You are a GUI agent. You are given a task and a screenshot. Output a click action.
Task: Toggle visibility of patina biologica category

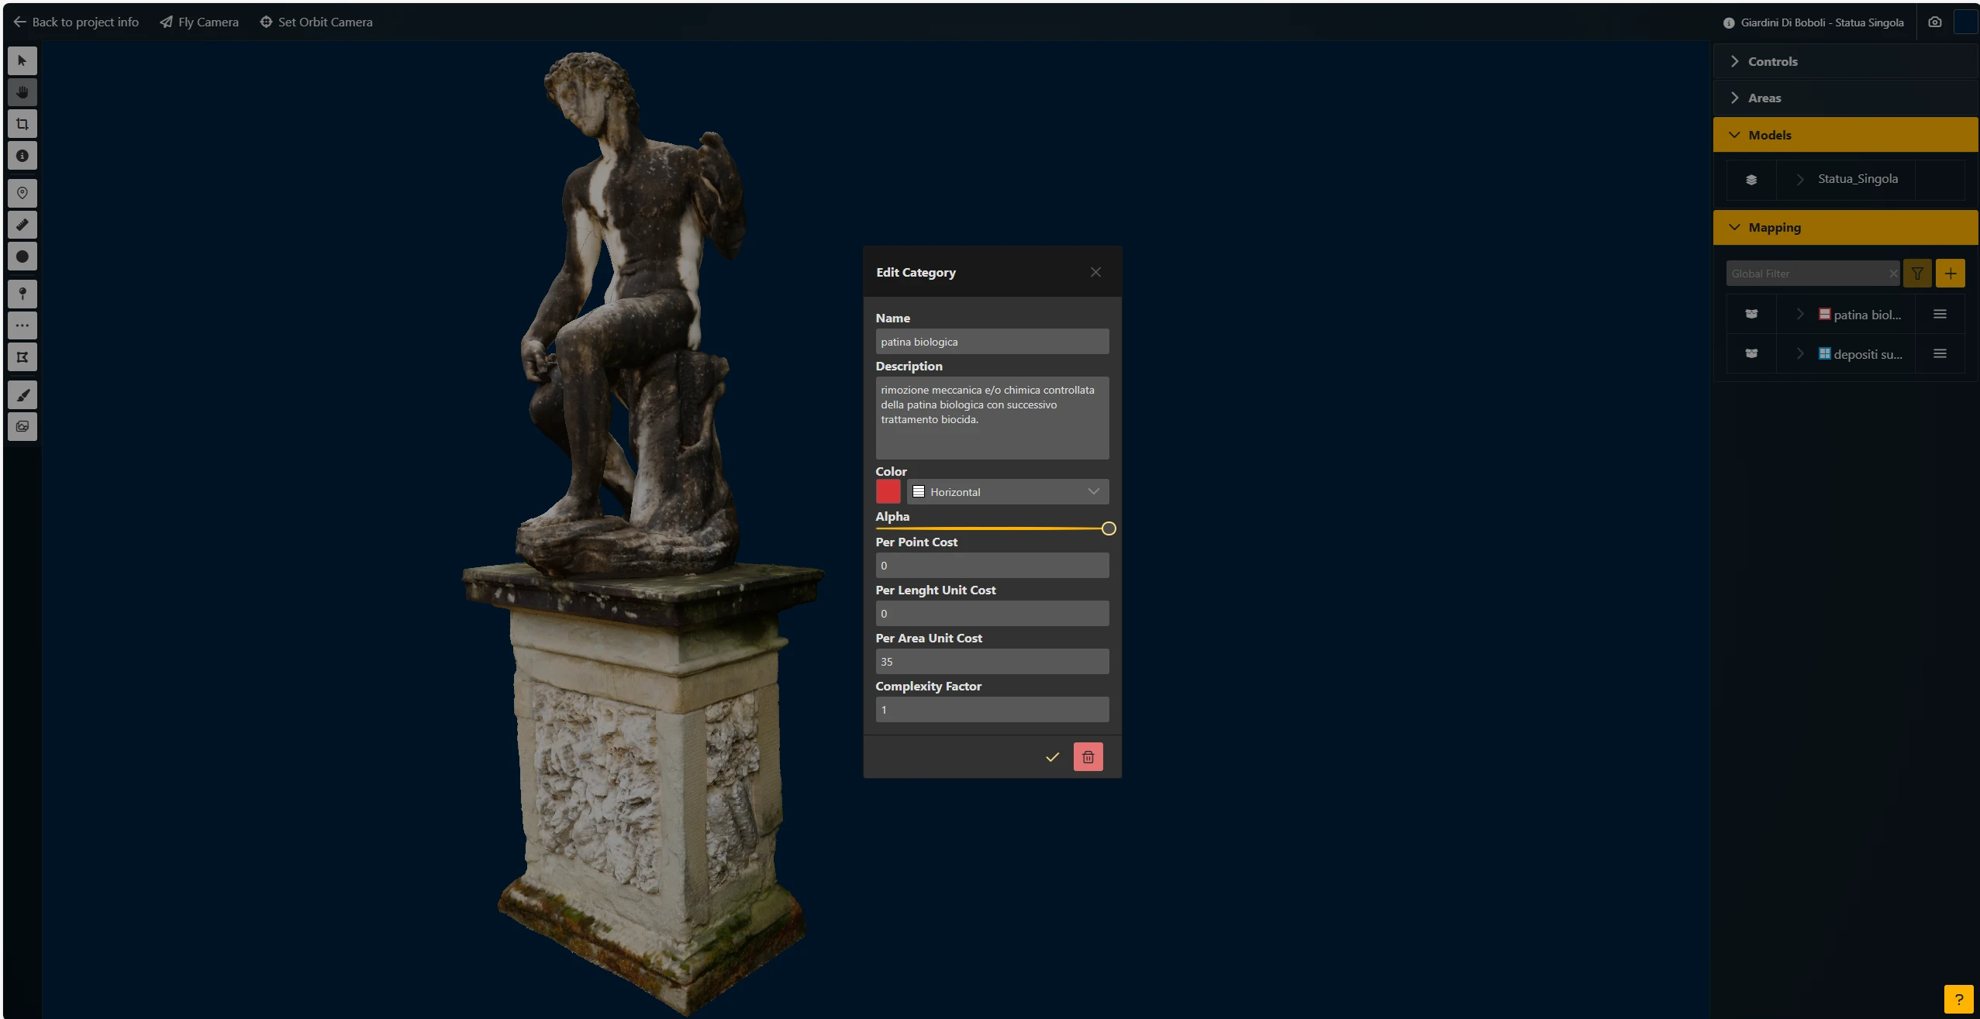[x=1751, y=315]
